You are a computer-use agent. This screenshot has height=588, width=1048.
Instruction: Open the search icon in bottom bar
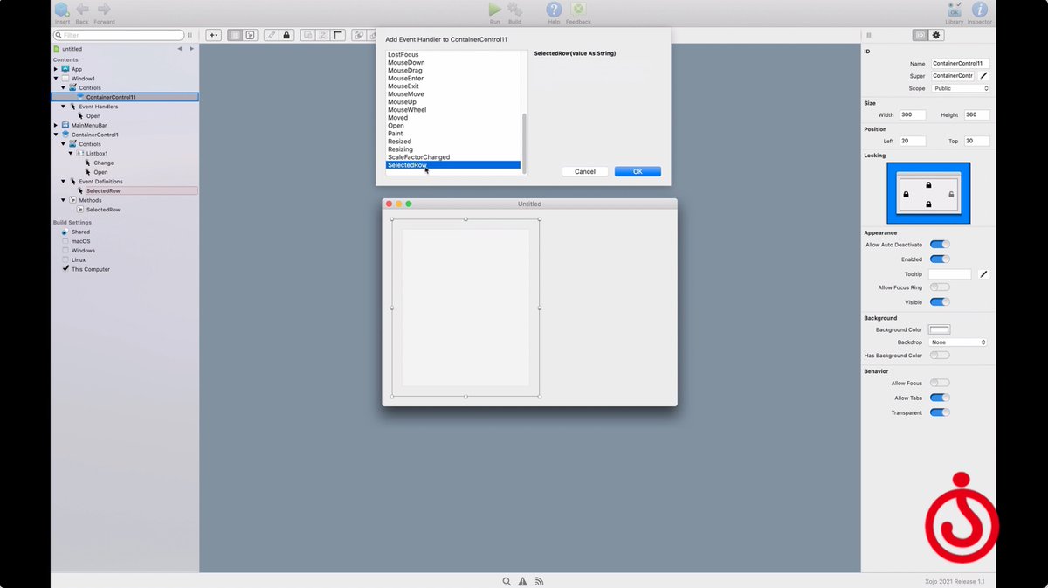507,581
